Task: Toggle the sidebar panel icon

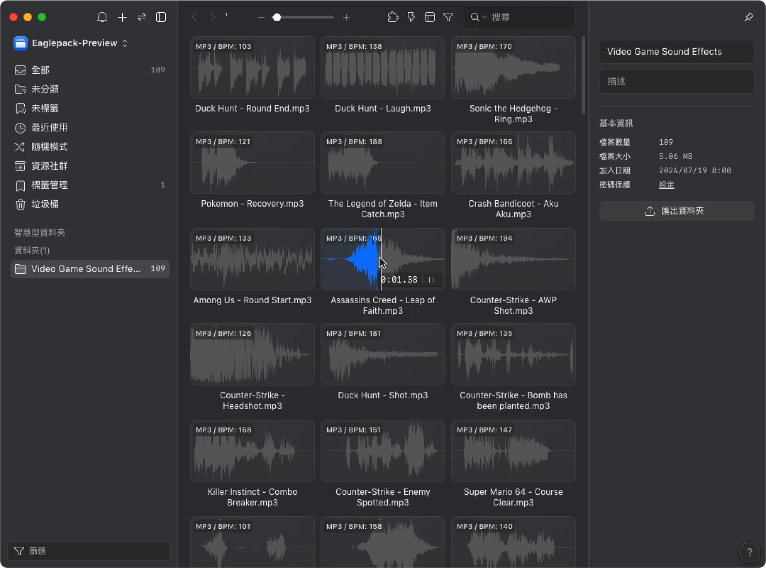Action: point(161,17)
